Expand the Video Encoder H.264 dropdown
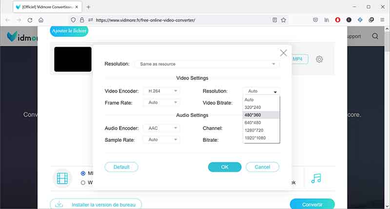Viewport: 390px width, 209px height. point(161,91)
